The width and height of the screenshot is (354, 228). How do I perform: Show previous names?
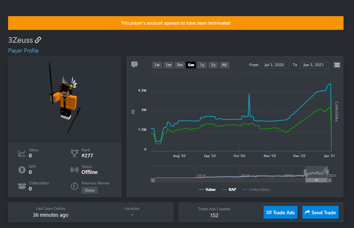click(90, 190)
